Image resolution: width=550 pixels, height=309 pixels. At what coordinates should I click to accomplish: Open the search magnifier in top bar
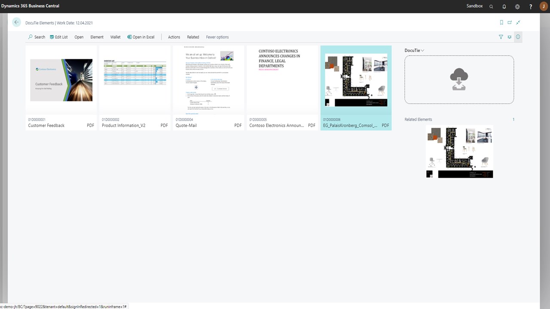point(491,6)
